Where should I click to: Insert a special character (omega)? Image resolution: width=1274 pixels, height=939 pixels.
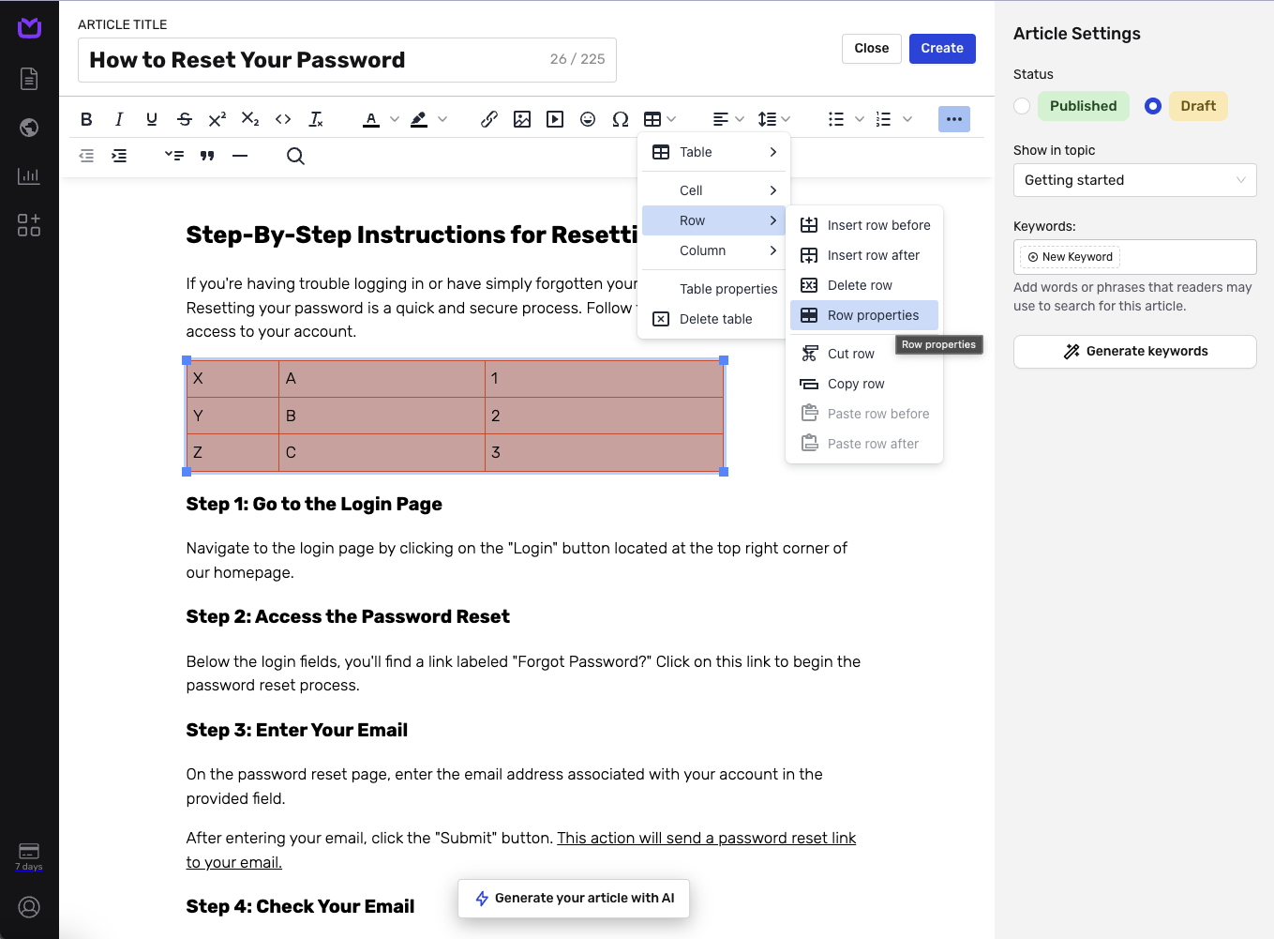tap(621, 119)
